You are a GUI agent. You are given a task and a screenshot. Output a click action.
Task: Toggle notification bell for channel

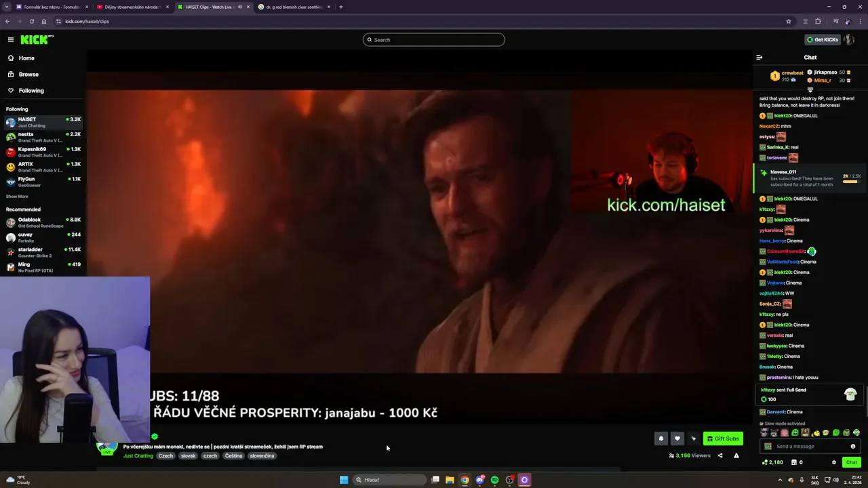click(660, 439)
